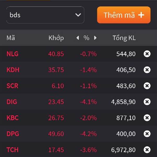Expand list using the chevron arrow
The width and height of the screenshot is (157, 157).
[x=78, y=15]
